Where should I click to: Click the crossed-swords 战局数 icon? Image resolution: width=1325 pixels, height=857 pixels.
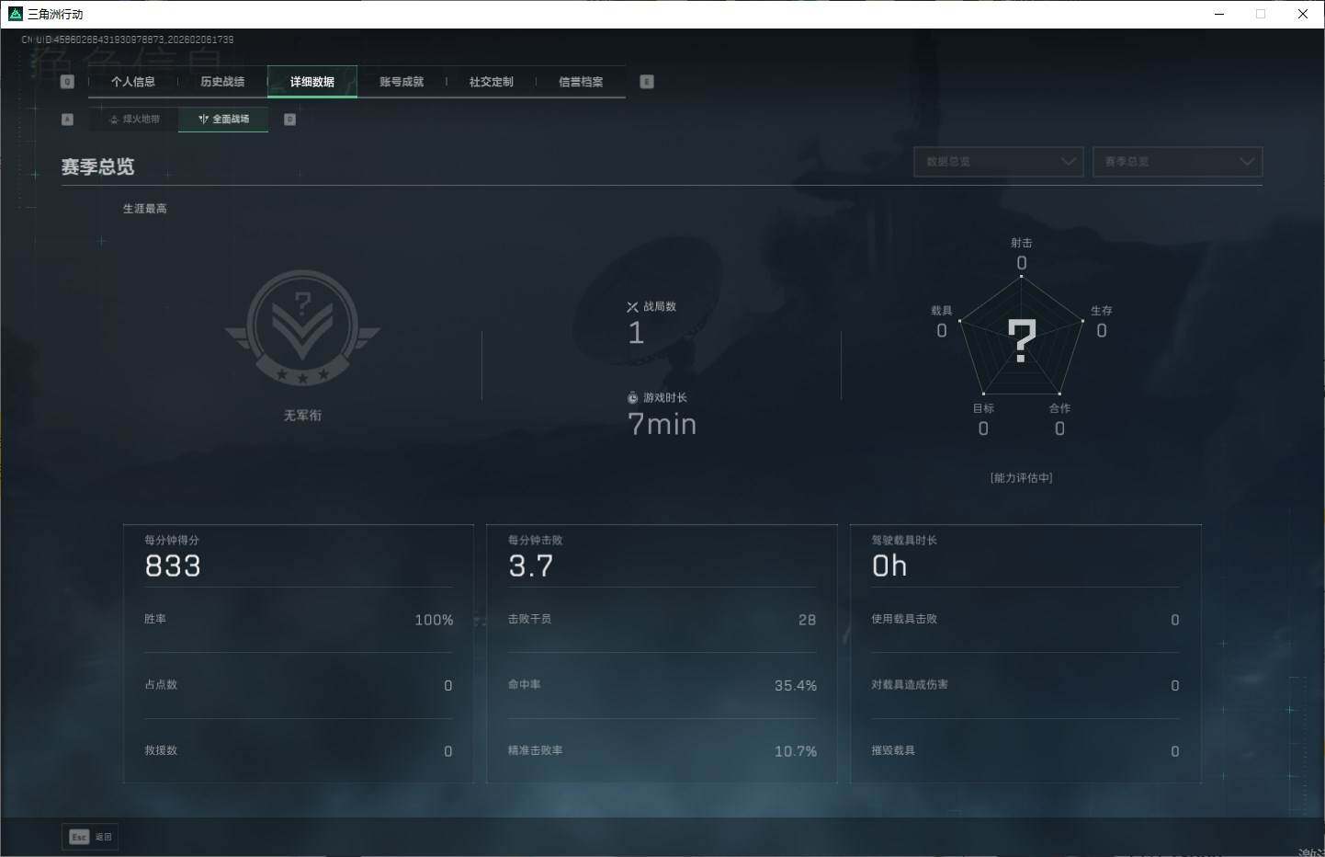pyautogui.click(x=632, y=307)
